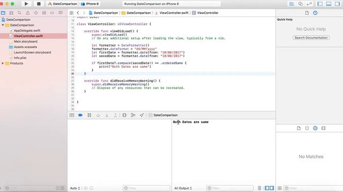Viewport: 343px width, 192px height.
Task: Open the Auto variables scope dropdown
Action: [x=75, y=188]
